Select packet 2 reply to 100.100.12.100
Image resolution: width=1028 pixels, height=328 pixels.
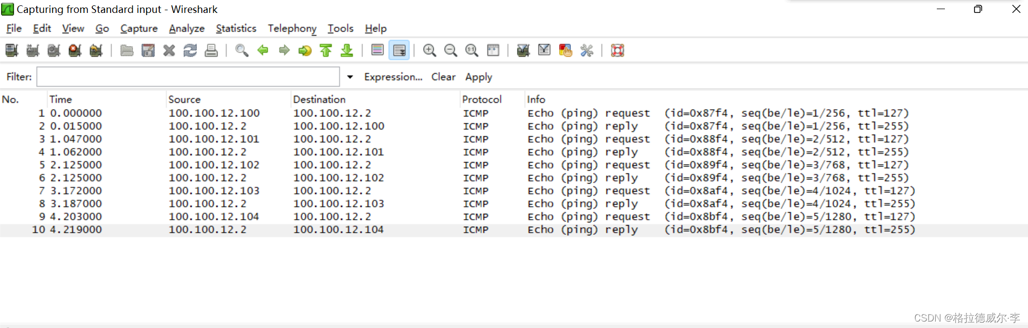point(514,126)
